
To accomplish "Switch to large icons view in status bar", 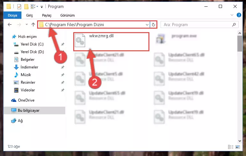I will (x=238, y=147).
